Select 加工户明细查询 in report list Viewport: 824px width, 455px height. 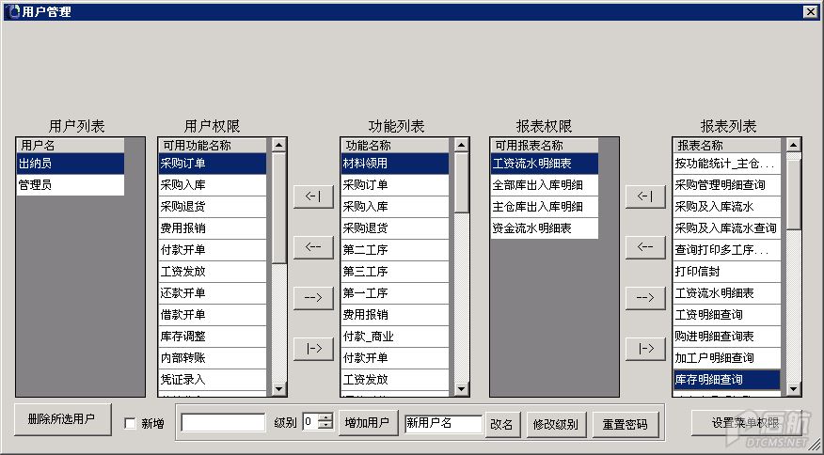727,357
